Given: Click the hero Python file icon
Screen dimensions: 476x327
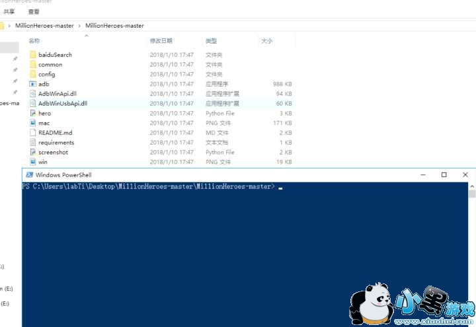Looking at the screenshot, I should pyautogui.click(x=33, y=113).
